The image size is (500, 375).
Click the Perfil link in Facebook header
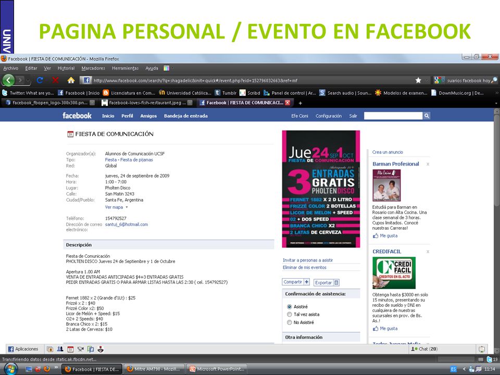[127, 116]
